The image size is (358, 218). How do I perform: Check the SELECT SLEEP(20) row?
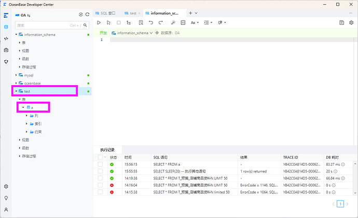coord(100,171)
